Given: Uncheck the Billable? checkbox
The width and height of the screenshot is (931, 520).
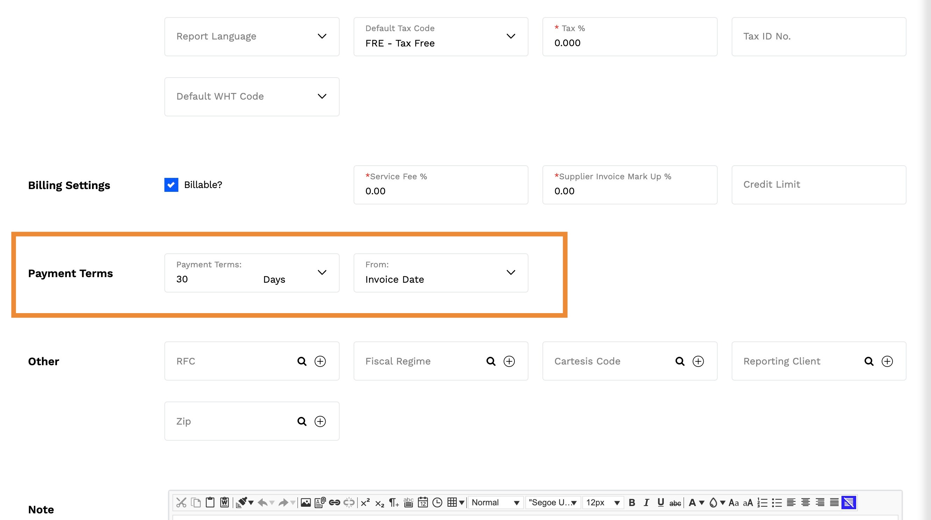Looking at the screenshot, I should (171, 185).
